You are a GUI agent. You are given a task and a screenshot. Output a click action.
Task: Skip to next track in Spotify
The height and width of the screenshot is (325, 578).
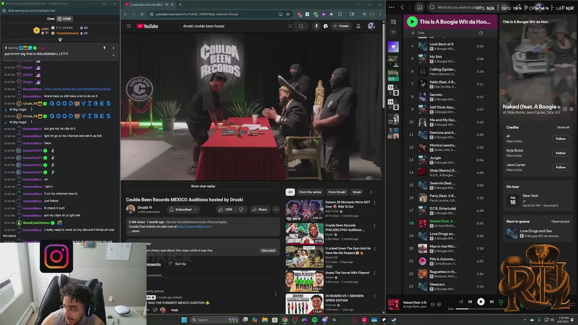coord(492,302)
